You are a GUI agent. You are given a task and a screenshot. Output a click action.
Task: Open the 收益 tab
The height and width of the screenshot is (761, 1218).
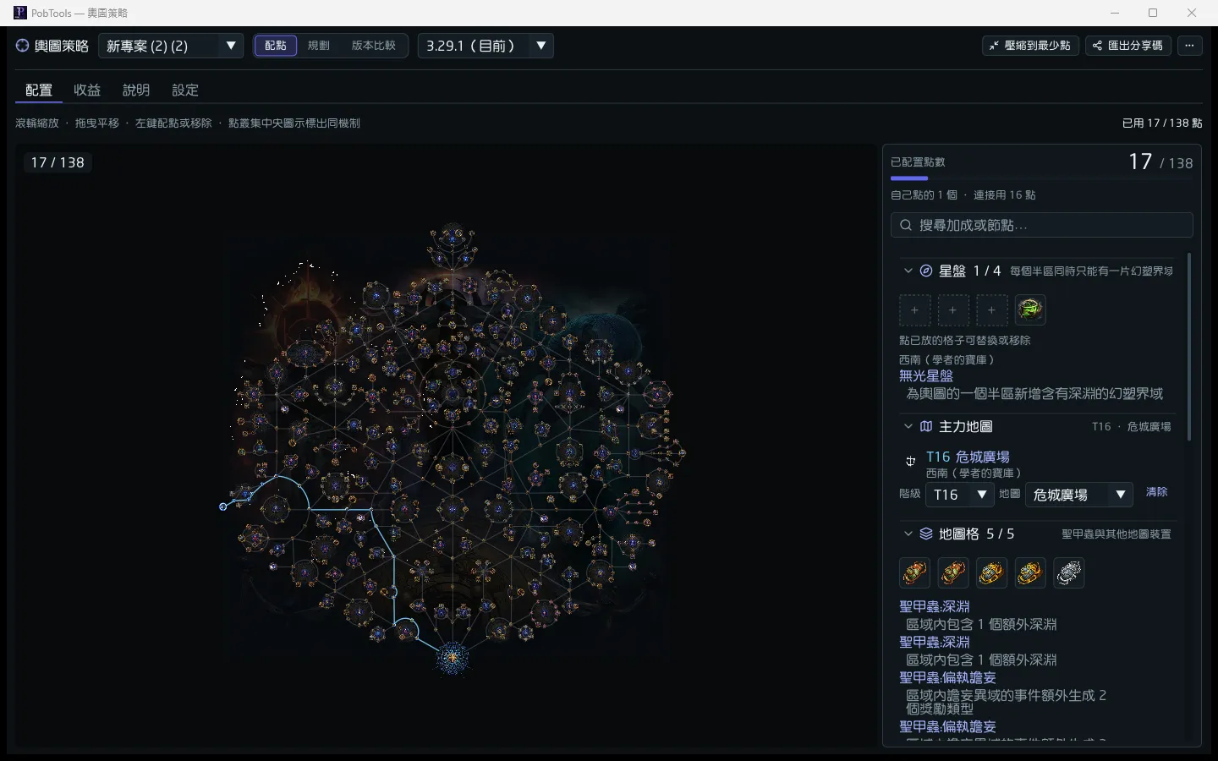tap(87, 90)
